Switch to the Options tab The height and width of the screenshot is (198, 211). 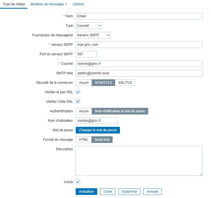click(x=78, y=4)
